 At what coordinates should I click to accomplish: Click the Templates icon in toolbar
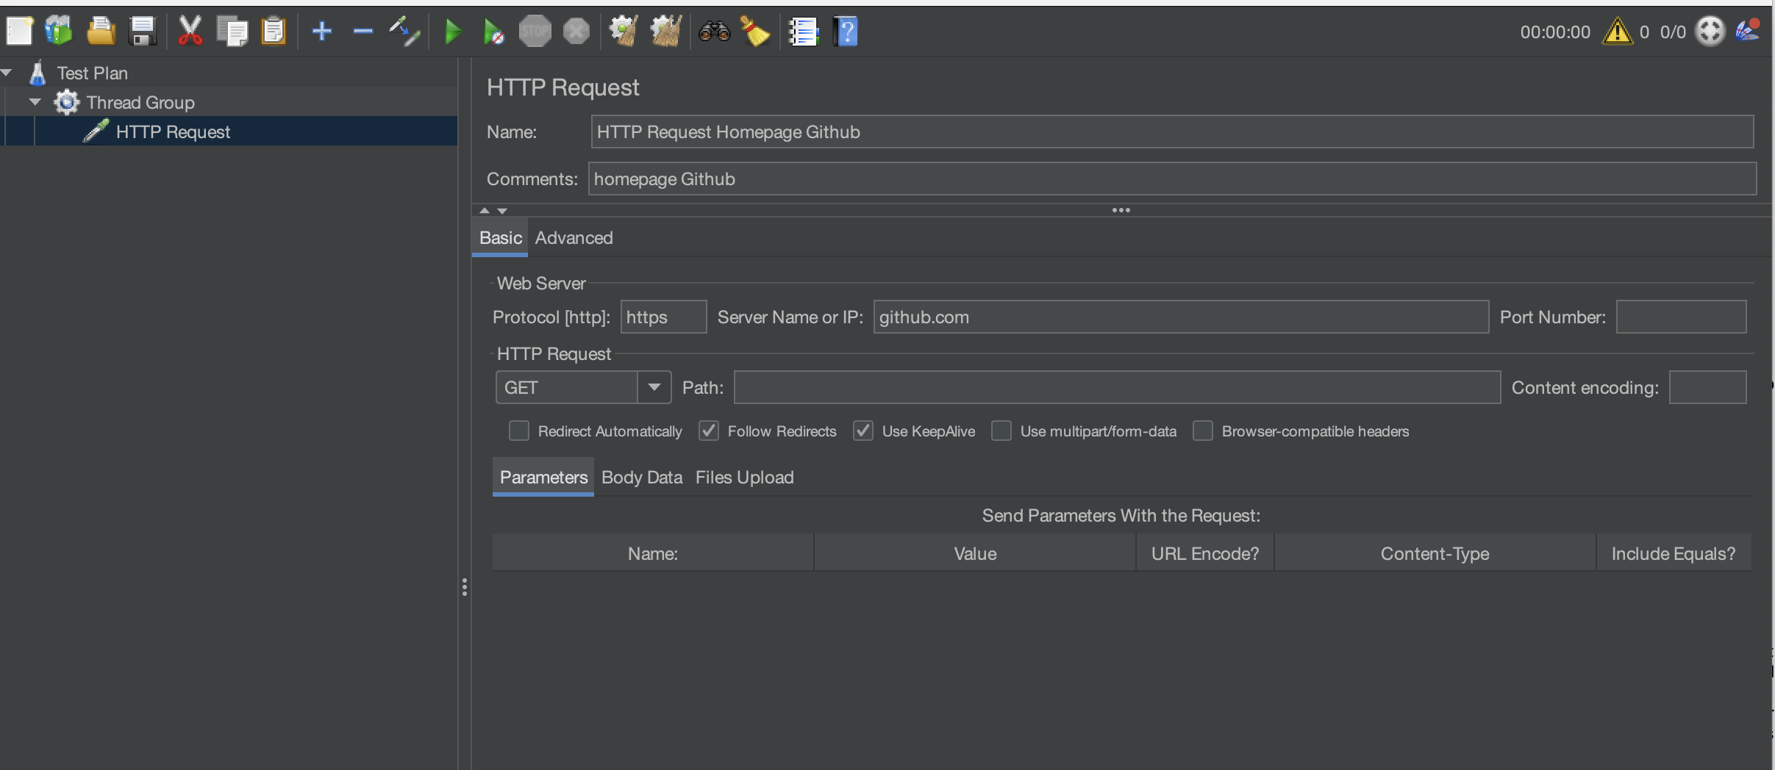point(59,32)
